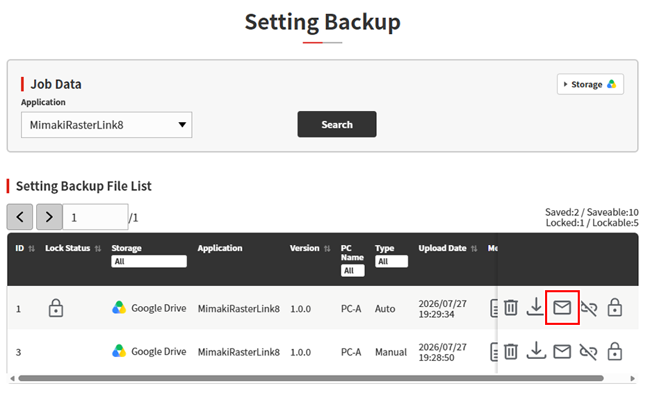The height and width of the screenshot is (395, 657).
Task: Sort table by Upload Date
Action: tap(474, 249)
